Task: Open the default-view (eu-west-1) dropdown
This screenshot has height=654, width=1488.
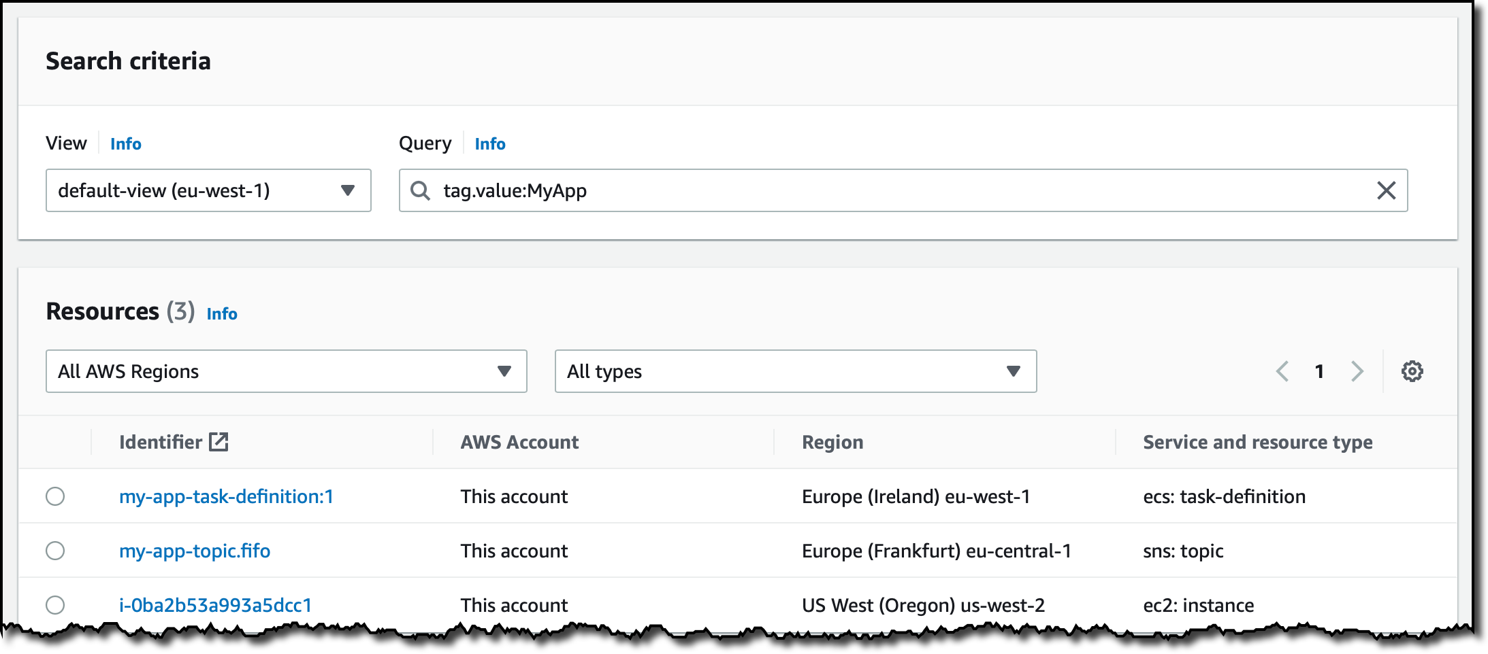Action: click(208, 190)
